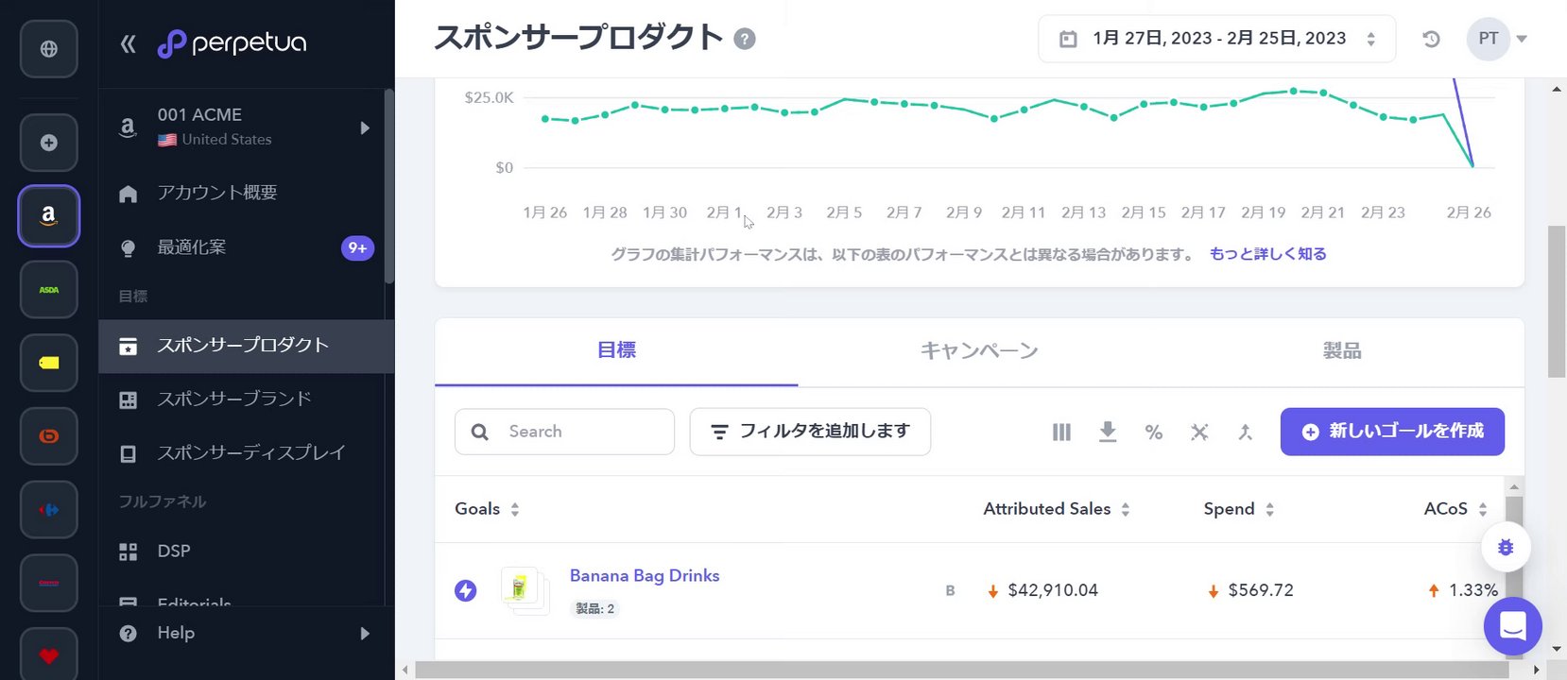The image size is (1567, 680).
Task: Open the column chooser icon
Action: 1061,432
